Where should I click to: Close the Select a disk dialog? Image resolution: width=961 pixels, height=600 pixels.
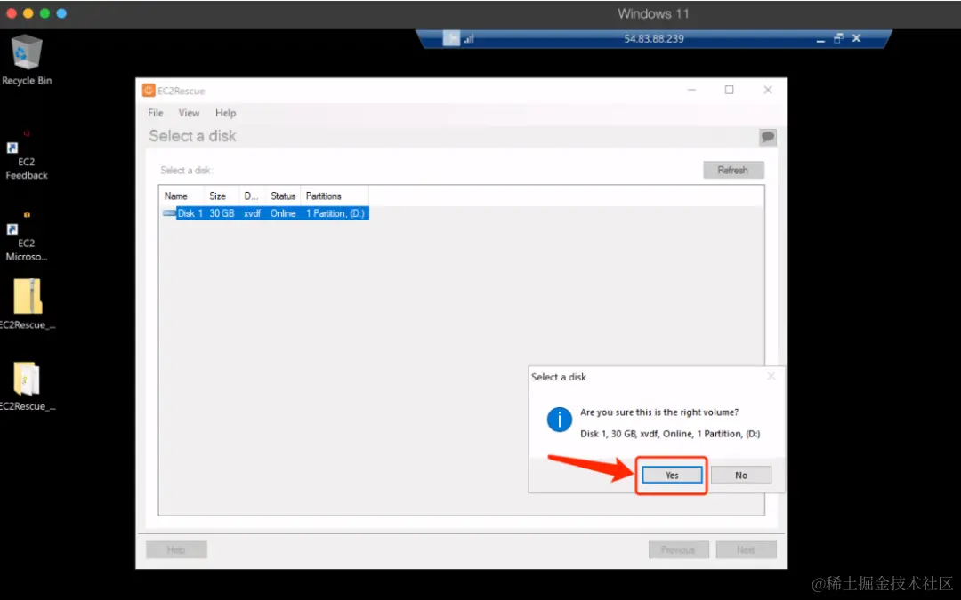771,376
